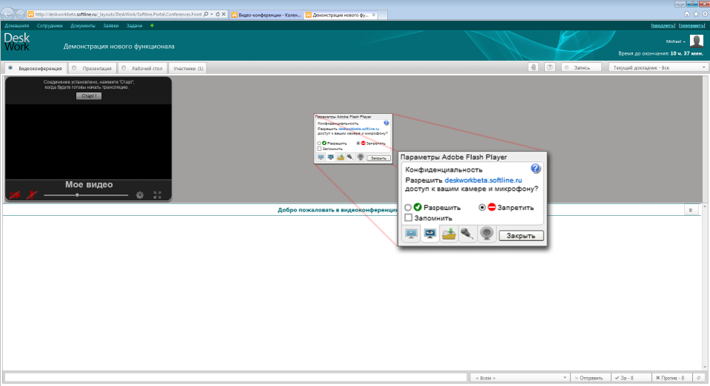Open the '< Всем >' recipient dropdown

point(519,378)
